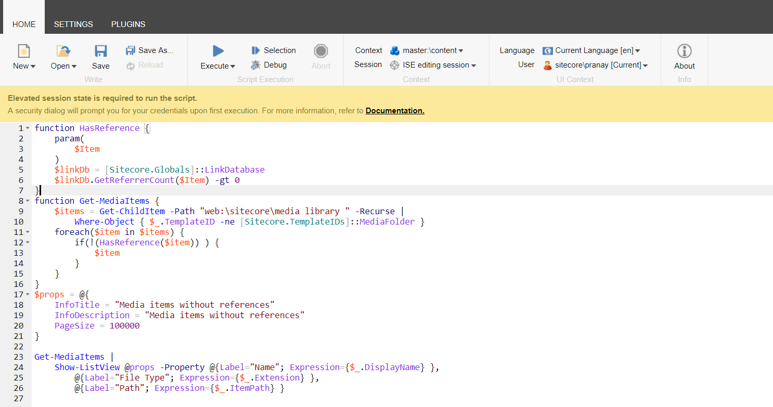Expand the Execute dropdown arrow
This screenshot has width=773, height=407.
pyautogui.click(x=233, y=67)
